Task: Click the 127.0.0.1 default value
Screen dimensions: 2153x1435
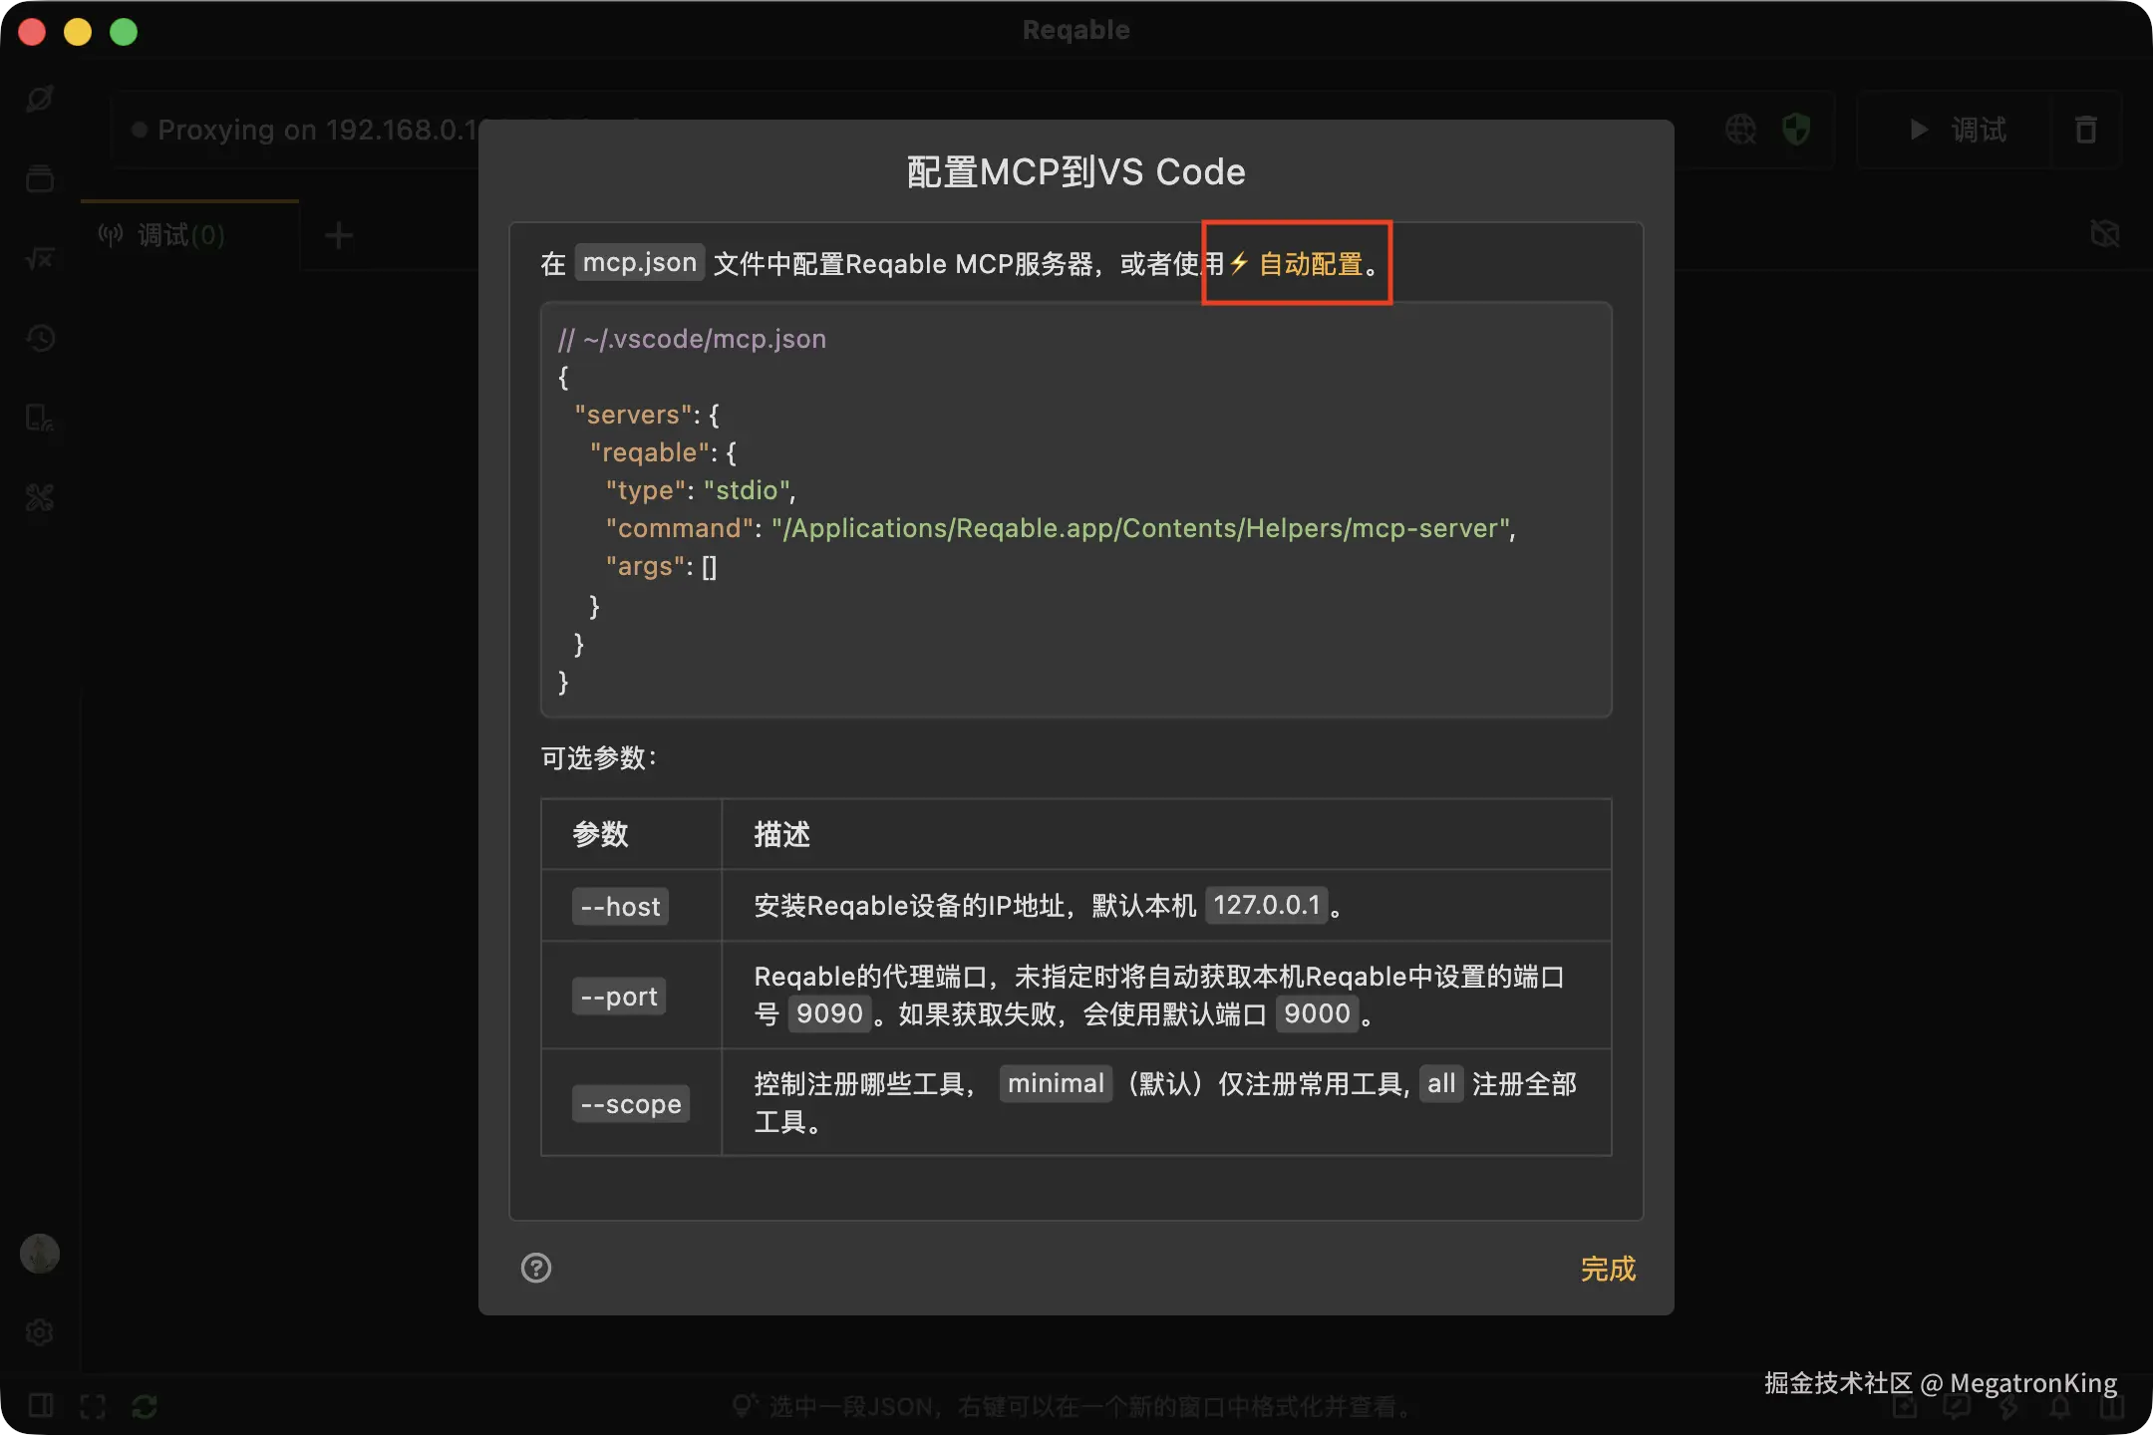Action: click(1266, 905)
